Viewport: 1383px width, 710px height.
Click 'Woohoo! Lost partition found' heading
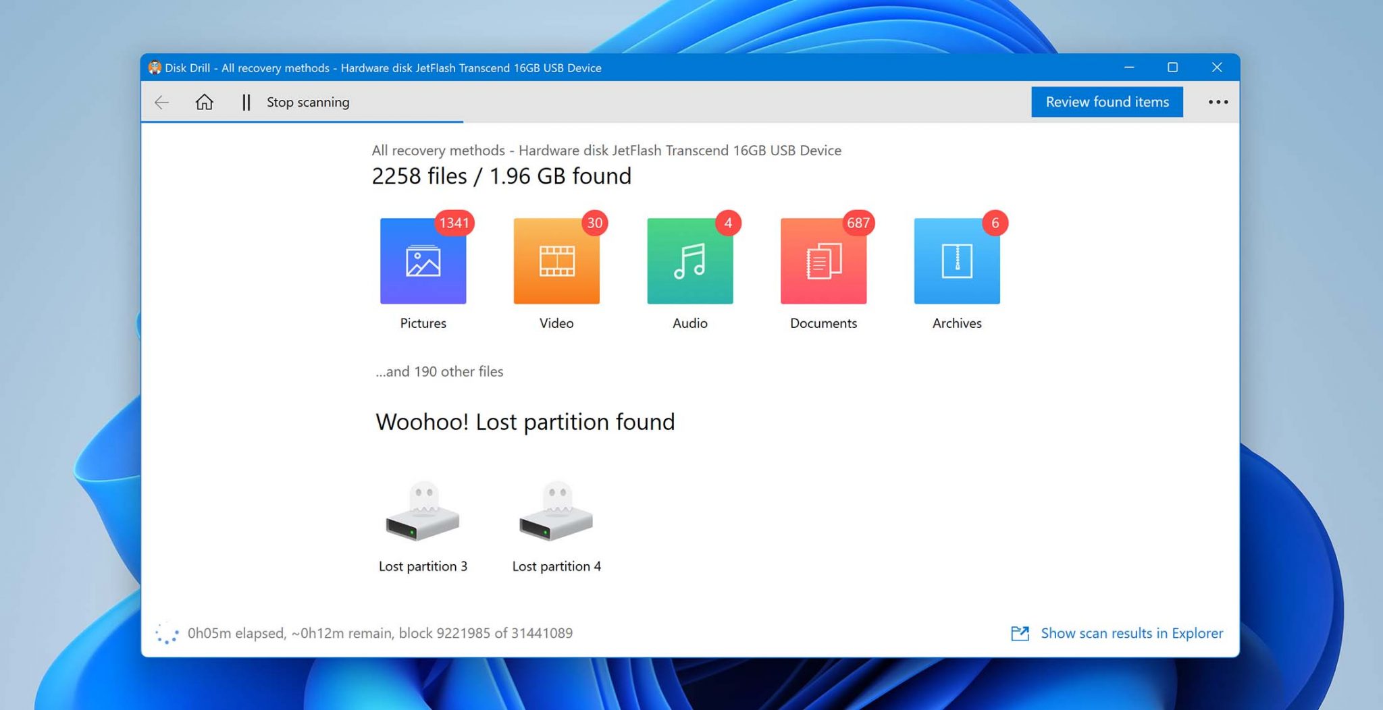(525, 422)
